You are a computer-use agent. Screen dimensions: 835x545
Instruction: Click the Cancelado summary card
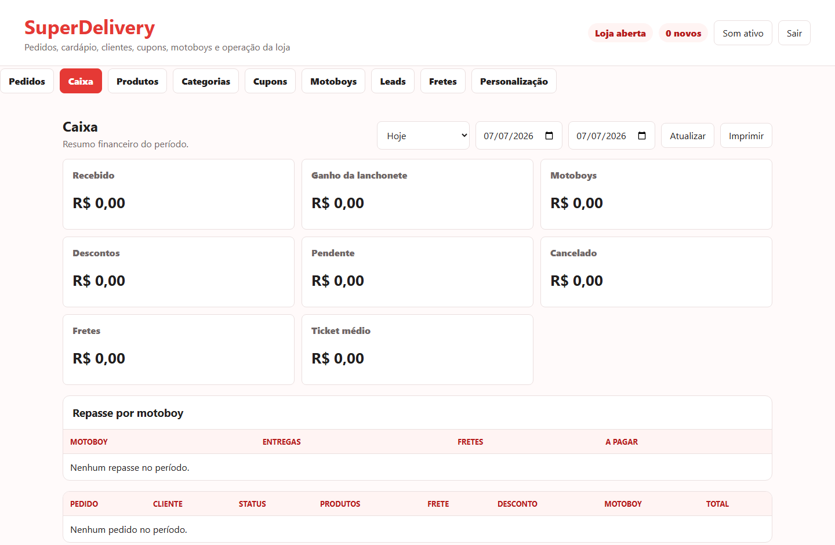click(656, 272)
